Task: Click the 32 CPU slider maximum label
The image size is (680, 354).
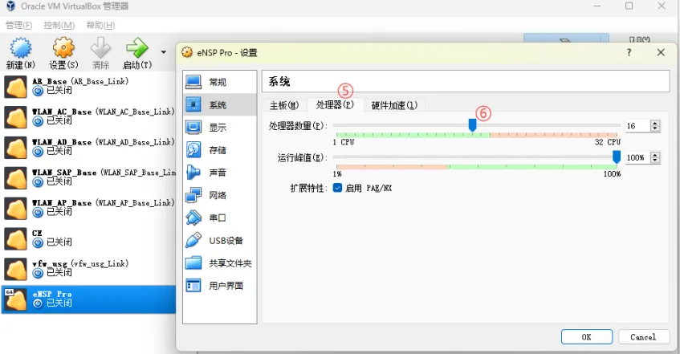Action: (x=608, y=142)
